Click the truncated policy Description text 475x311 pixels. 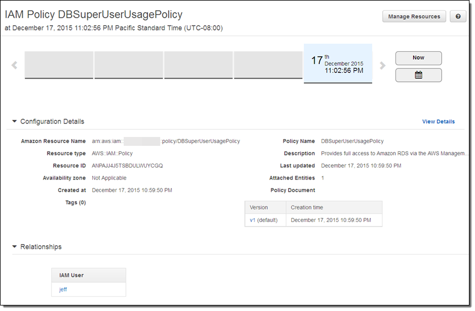pyautogui.click(x=394, y=154)
